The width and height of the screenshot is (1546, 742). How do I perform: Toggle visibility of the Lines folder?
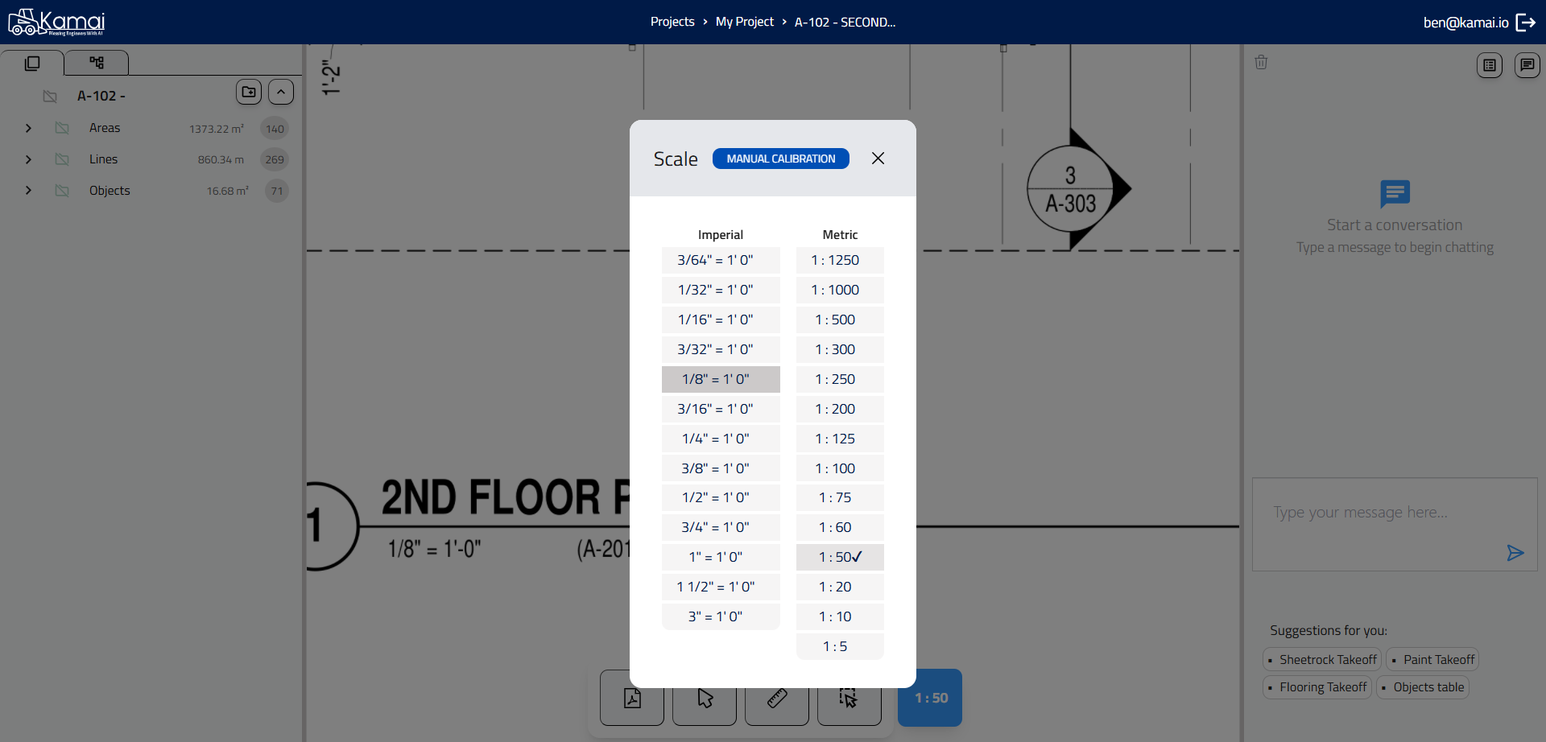[62, 159]
